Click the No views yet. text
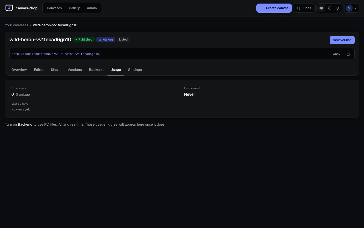Viewport: 364px width, 228px height. (21, 109)
